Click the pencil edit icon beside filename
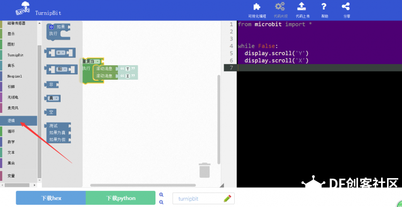402x207 pixels. 227,198
